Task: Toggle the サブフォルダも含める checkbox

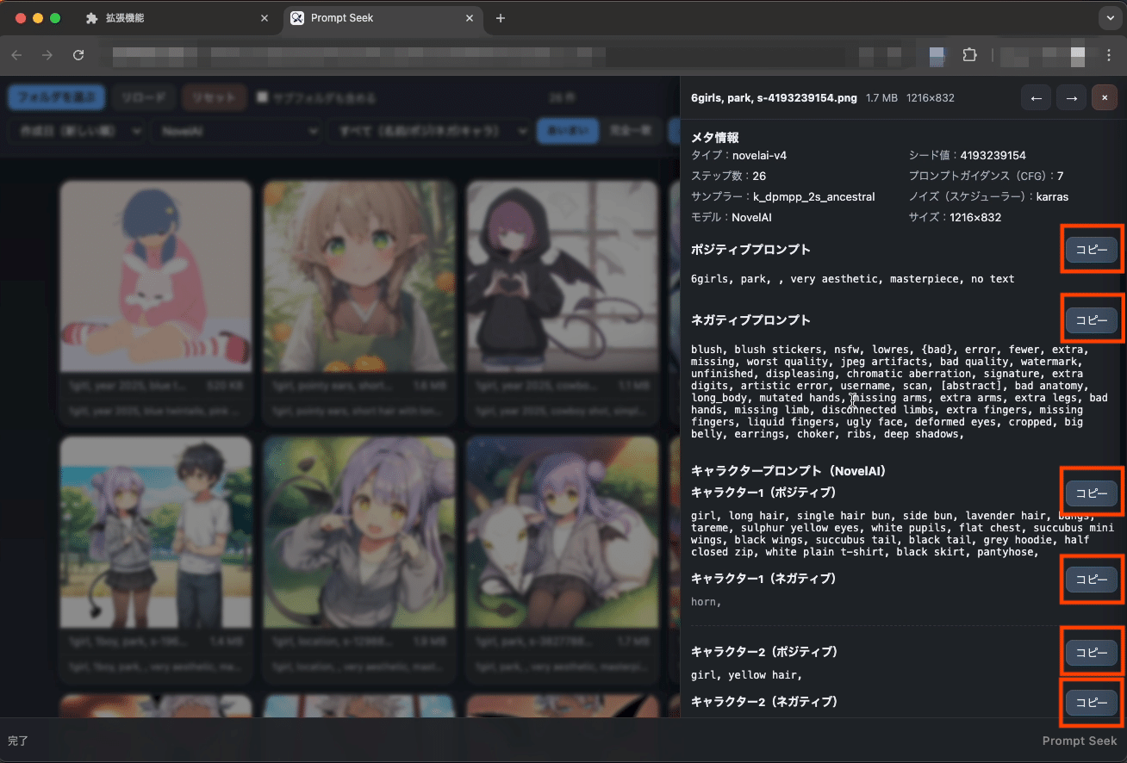Action: coord(263,97)
